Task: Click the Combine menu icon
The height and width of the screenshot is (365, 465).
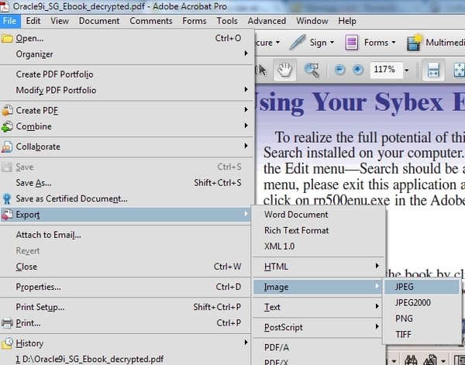Action: (7, 126)
